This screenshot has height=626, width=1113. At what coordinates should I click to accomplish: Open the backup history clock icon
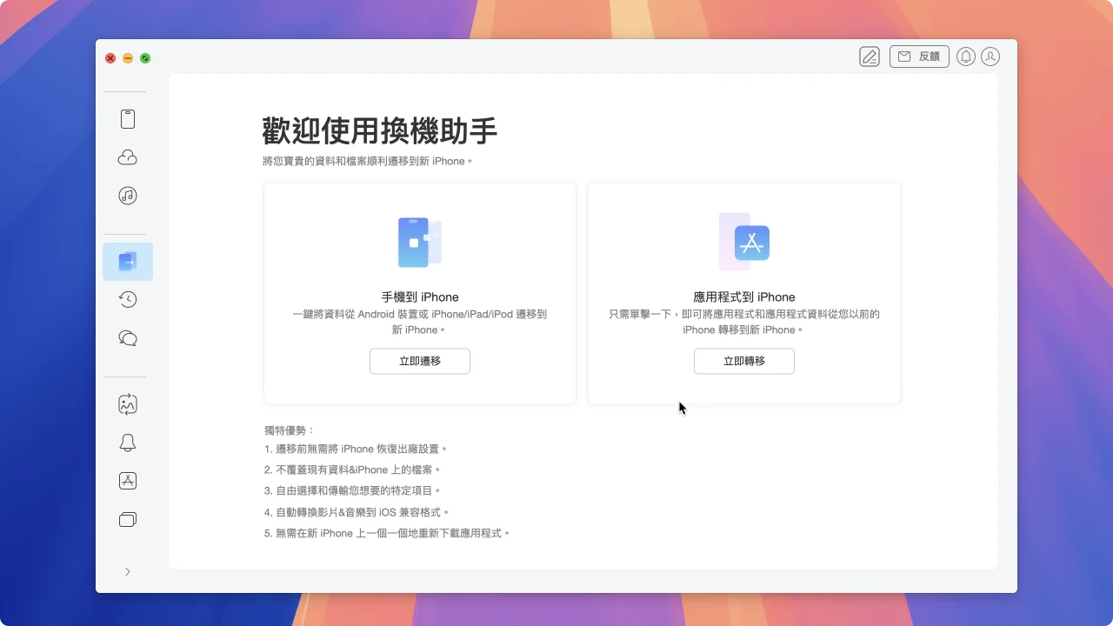(x=128, y=300)
